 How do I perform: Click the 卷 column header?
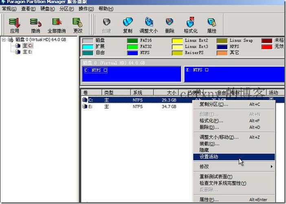pyautogui.click(x=91, y=93)
